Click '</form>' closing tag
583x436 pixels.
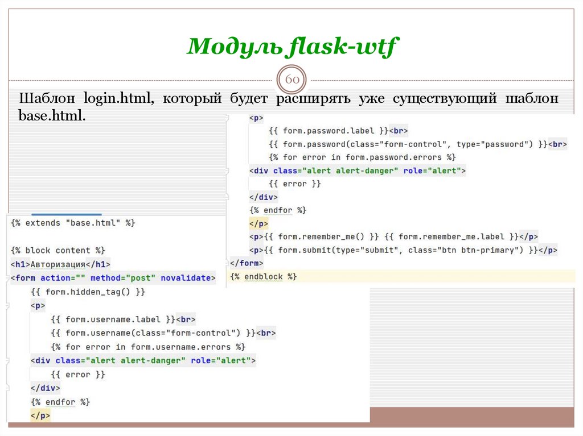tap(247, 263)
